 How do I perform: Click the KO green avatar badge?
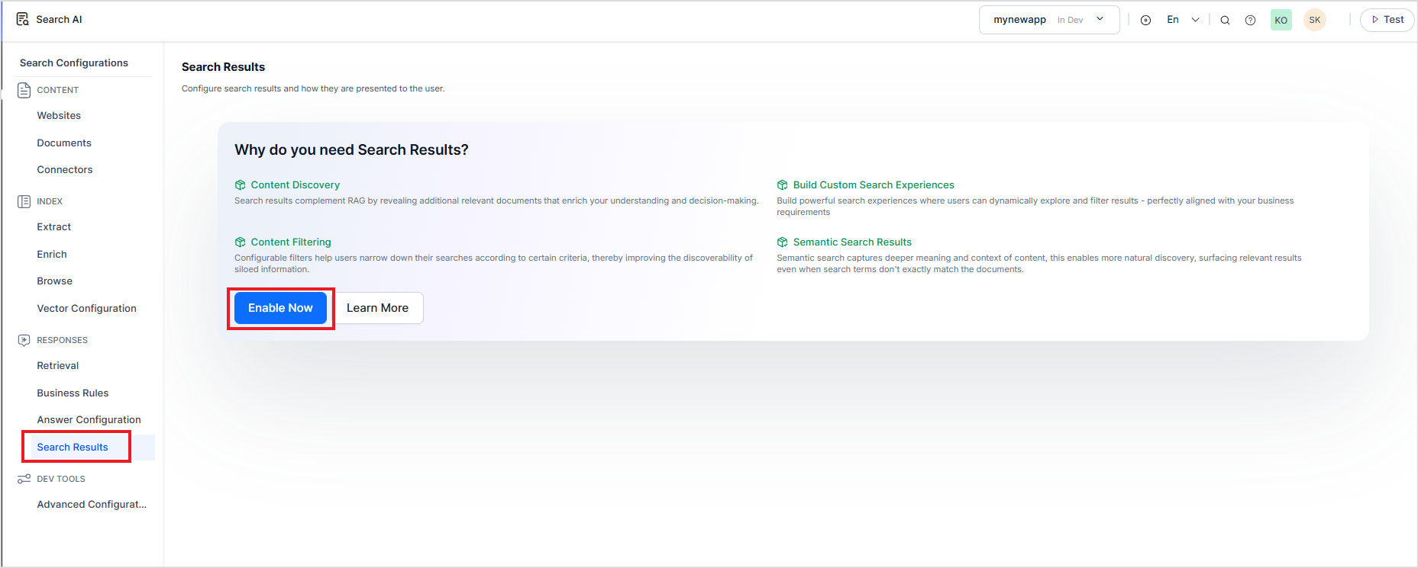coord(1281,21)
